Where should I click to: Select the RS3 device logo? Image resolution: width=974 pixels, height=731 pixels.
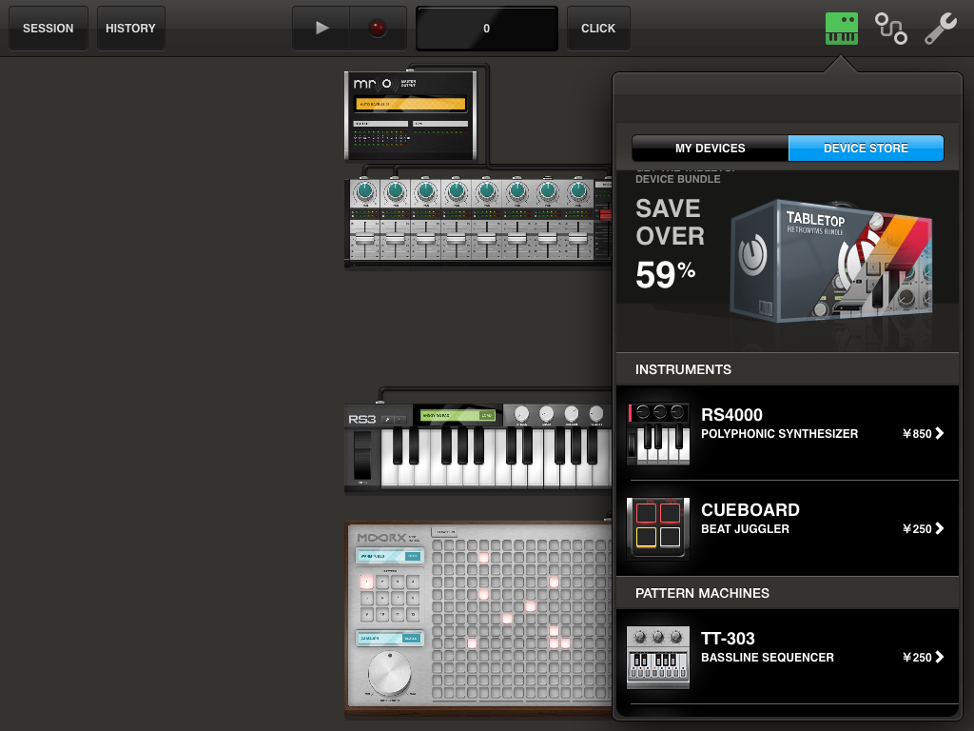tap(362, 420)
